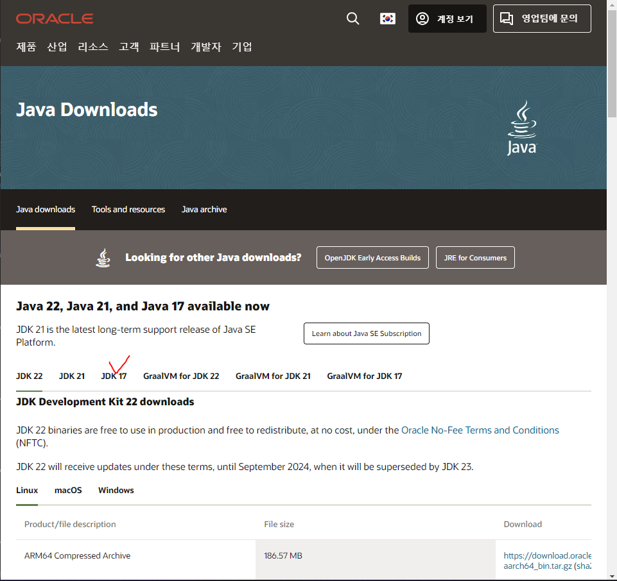Open the 고객 menu
This screenshot has height=581, width=617.
click(128, 47)
